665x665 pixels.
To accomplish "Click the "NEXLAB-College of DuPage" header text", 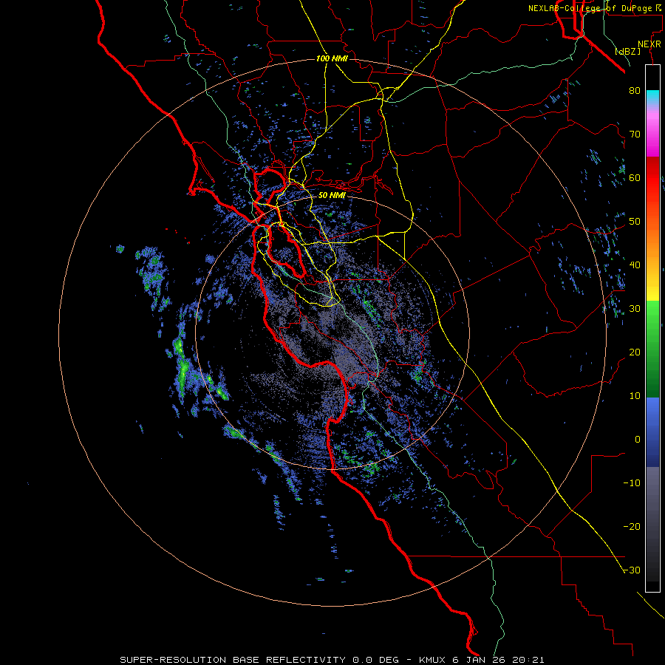I will click(x=591, y=8).
